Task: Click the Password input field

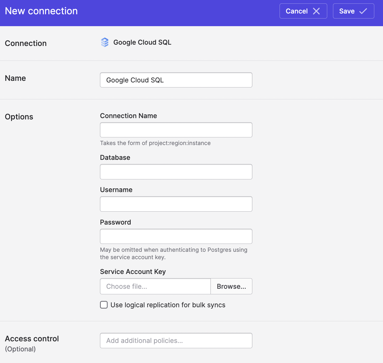Action: (x=176, y=236)
